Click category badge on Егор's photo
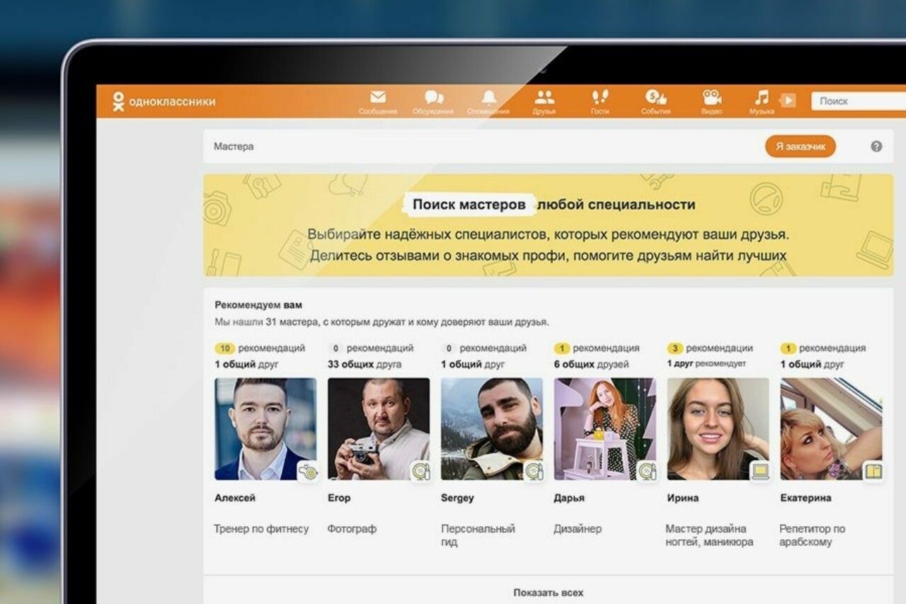This screenshot has height=604, width=906. 421,472
